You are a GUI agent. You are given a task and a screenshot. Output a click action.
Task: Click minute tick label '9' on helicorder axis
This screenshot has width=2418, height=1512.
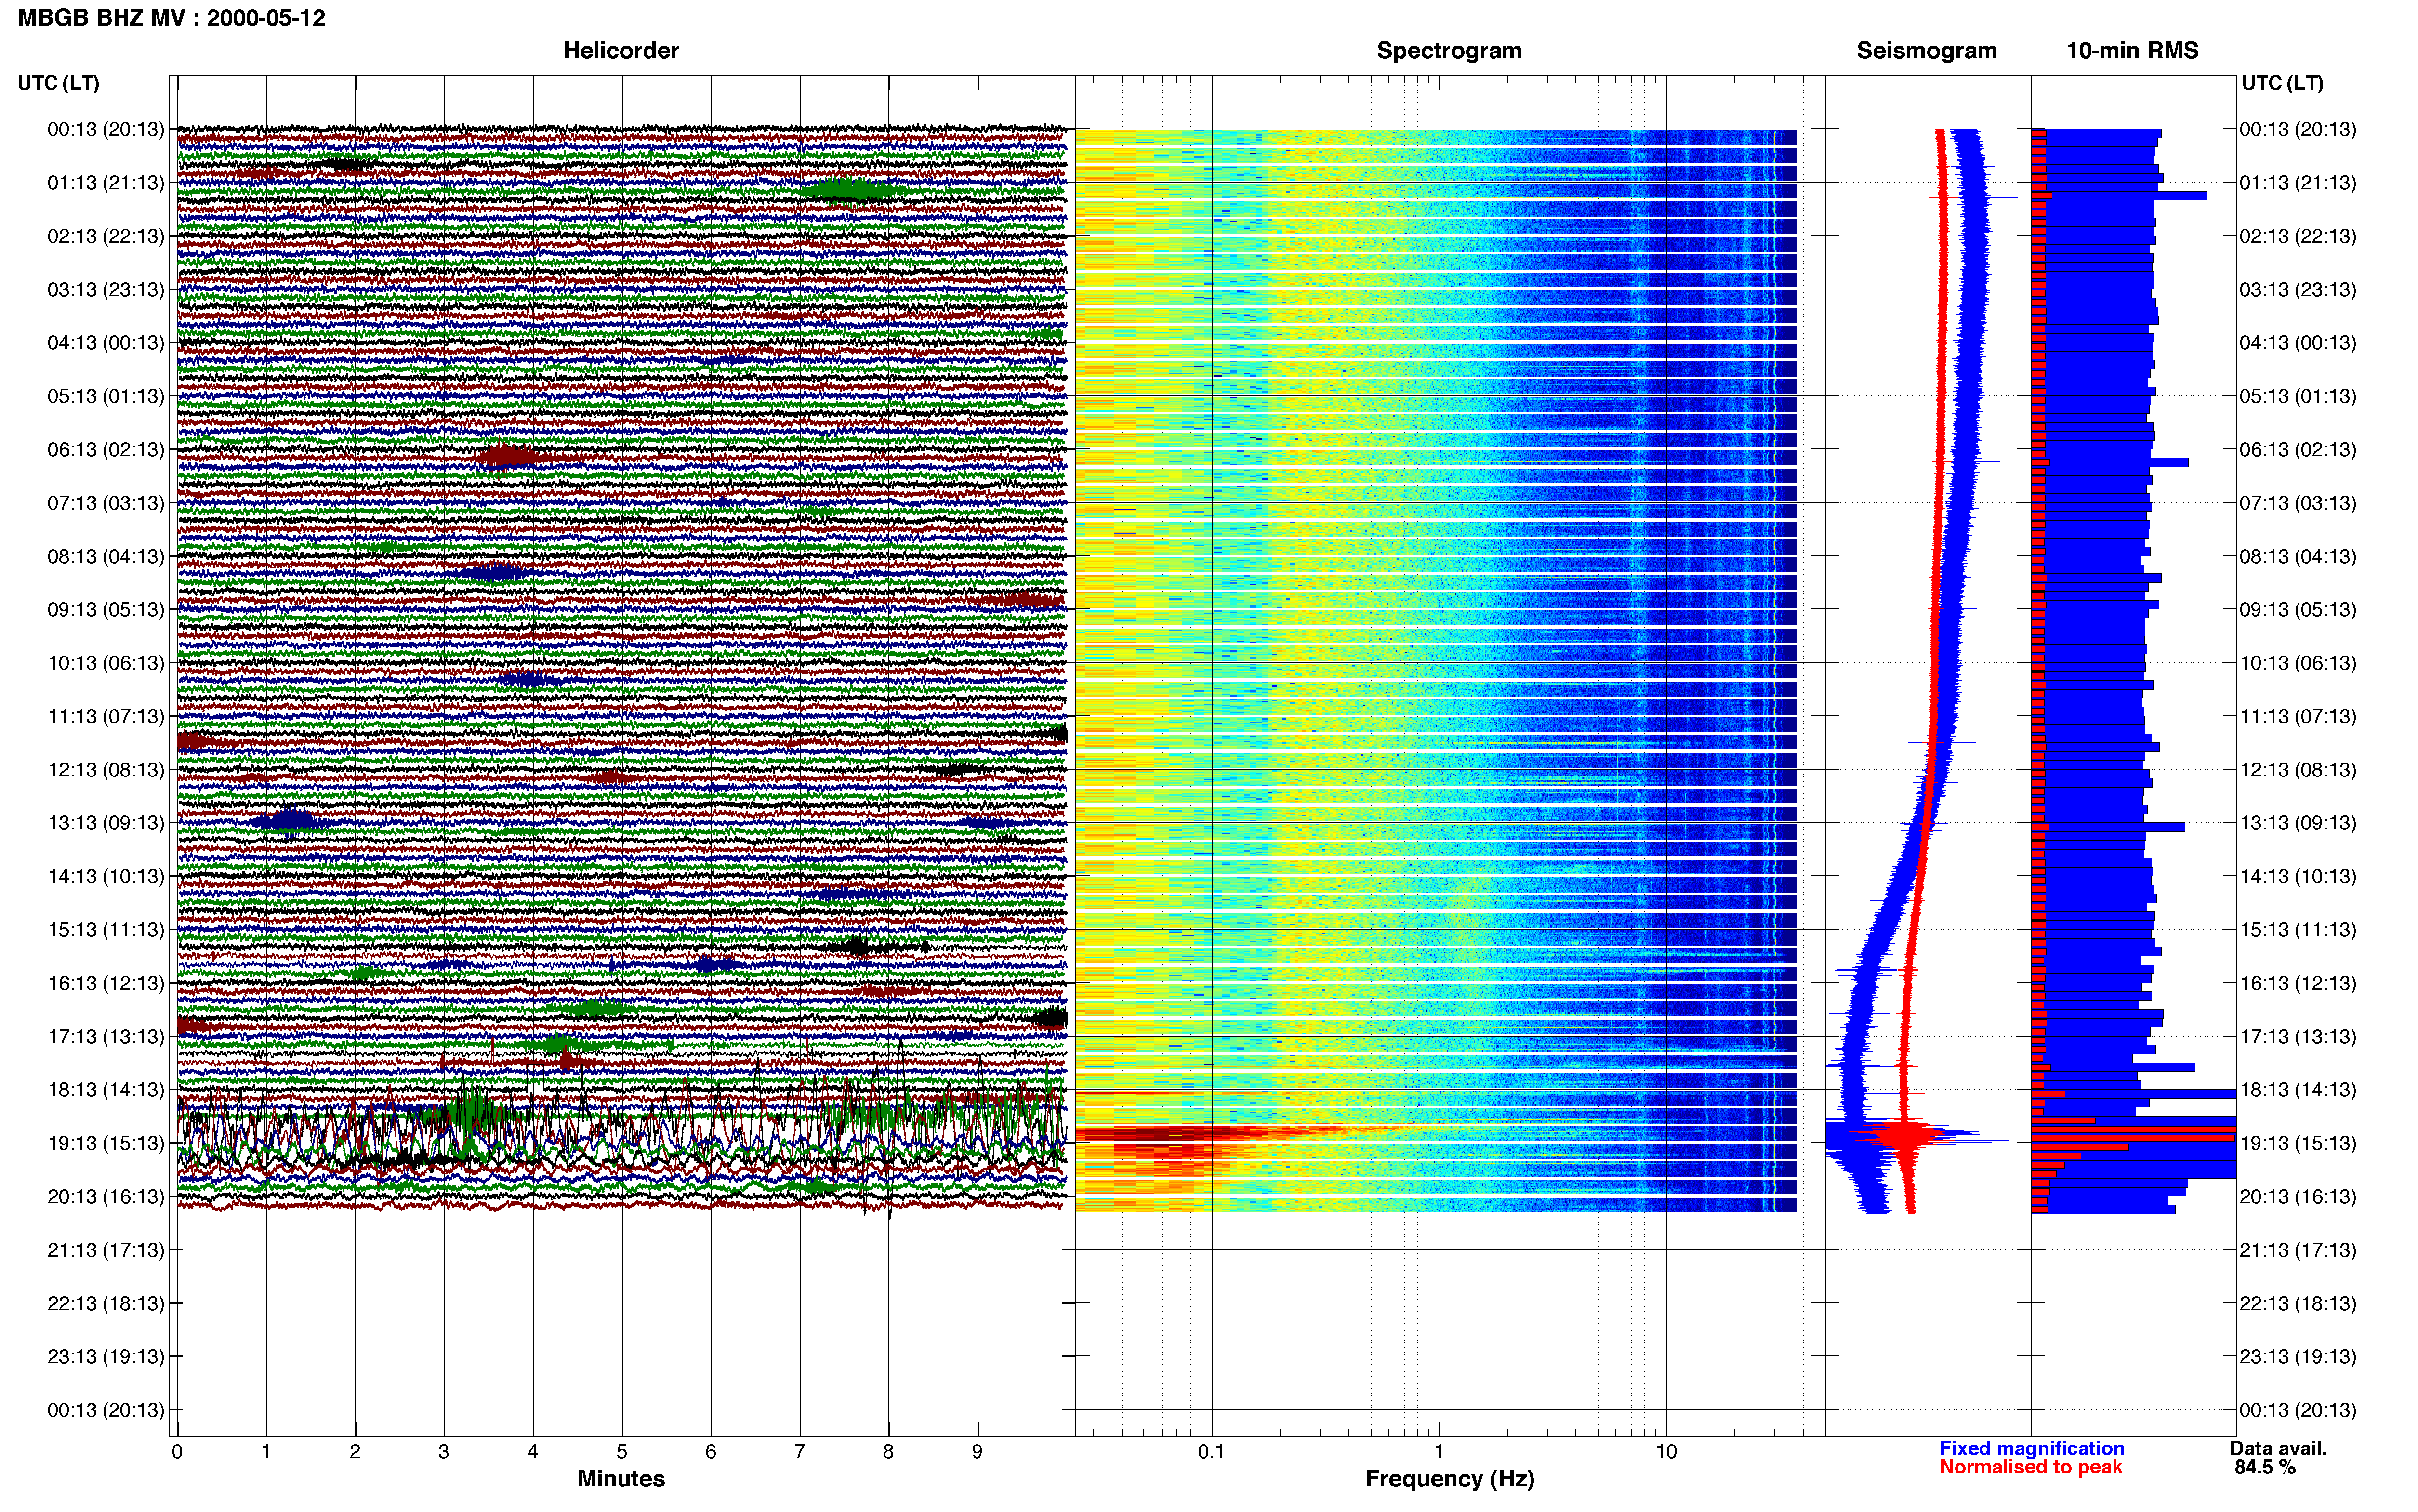[x=977, y=1452]
